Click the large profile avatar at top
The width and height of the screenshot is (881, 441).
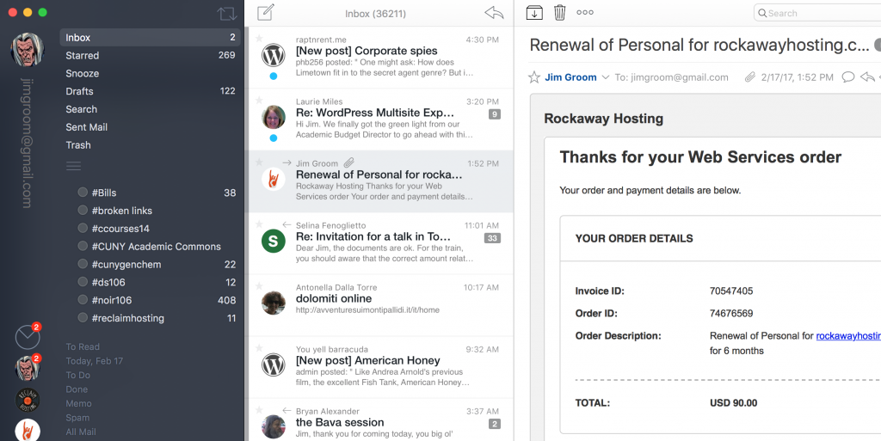point(28,50)
